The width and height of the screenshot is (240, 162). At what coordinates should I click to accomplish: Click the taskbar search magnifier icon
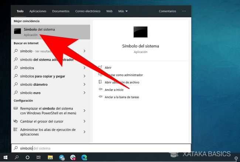click(x=17, y=157)
